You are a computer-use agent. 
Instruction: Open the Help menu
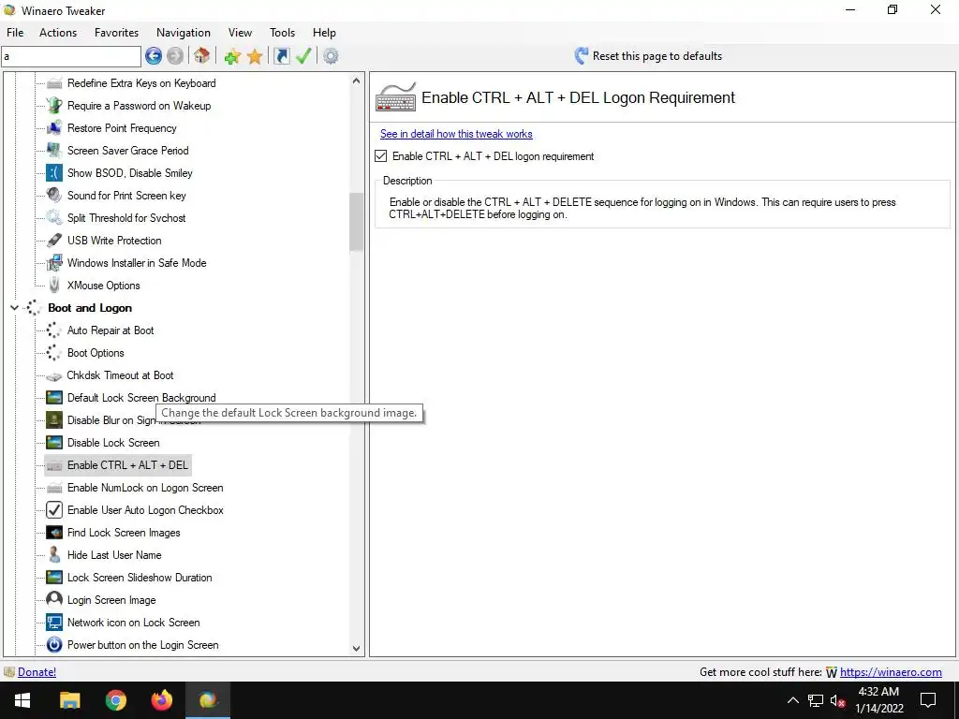[324, 33]
